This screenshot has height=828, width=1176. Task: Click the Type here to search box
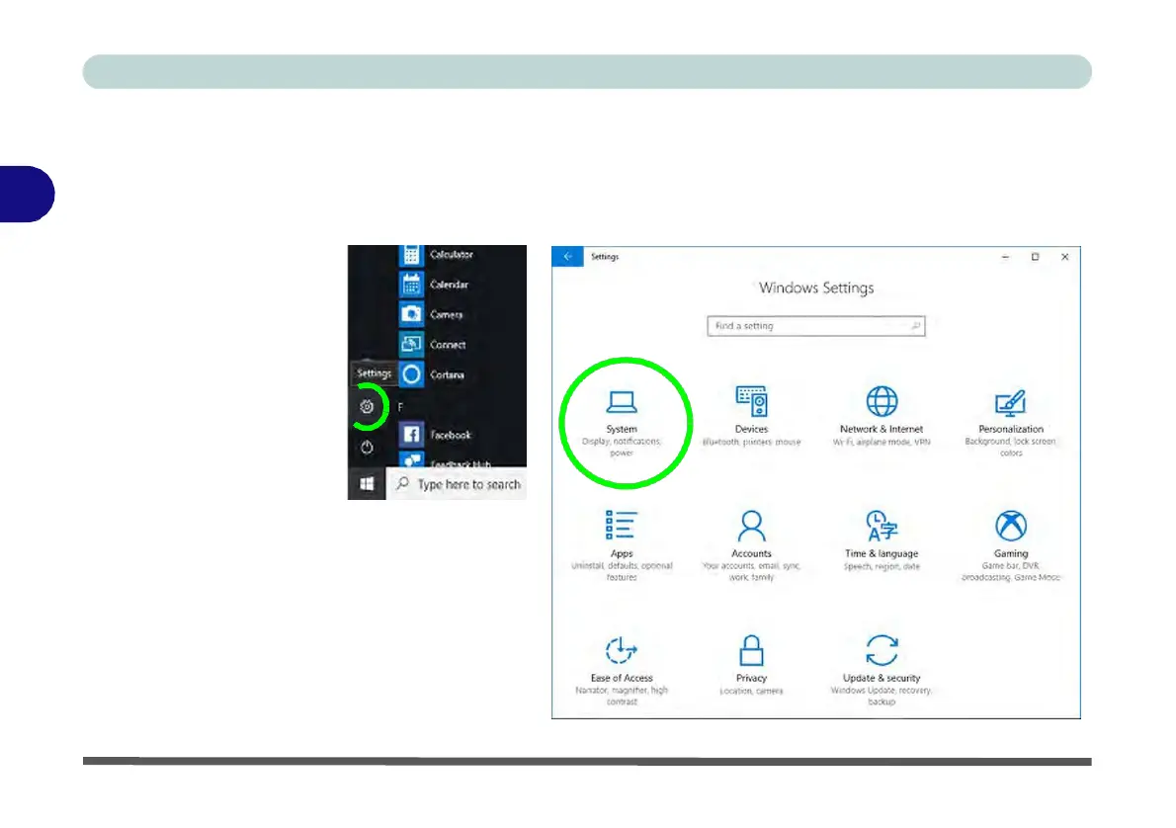tap(458, 484)
